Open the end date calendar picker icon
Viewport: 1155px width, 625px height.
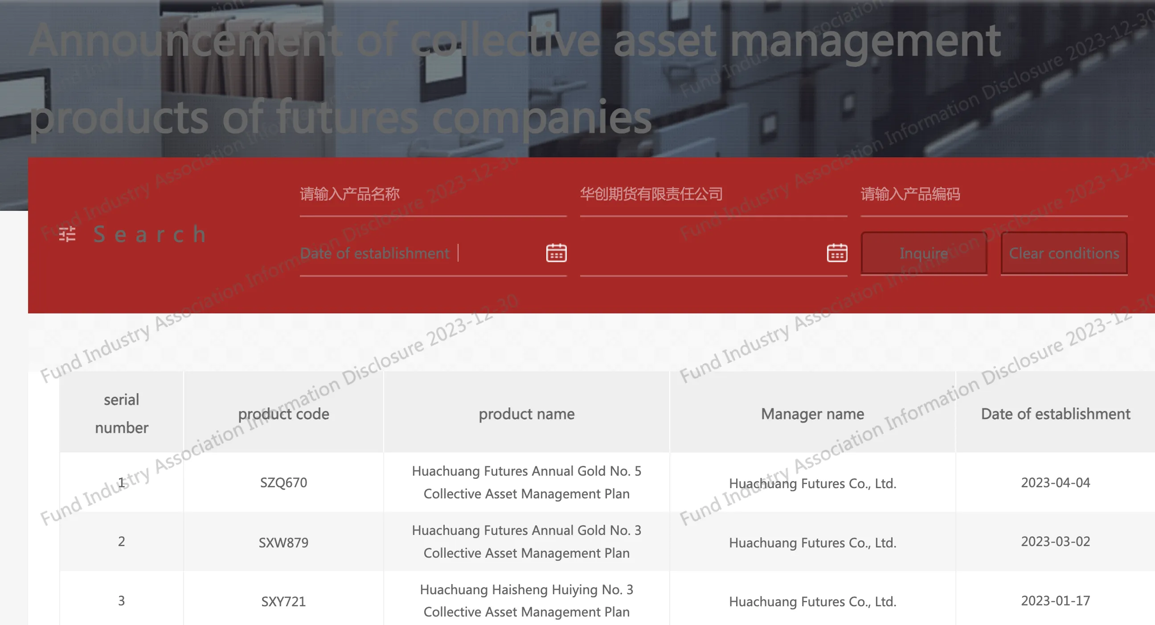837,253
